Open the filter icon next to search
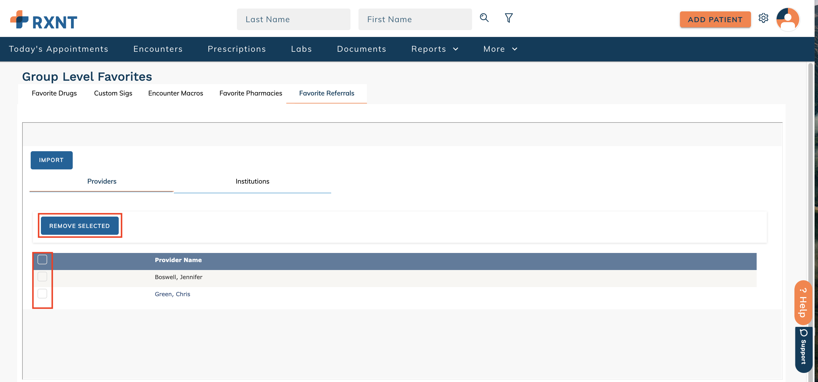Viewport: 818px width, 382px height. tap(508, 18)
